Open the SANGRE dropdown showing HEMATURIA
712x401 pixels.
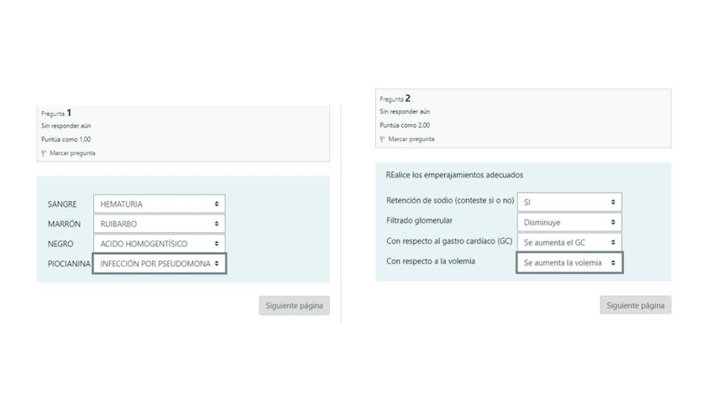(x=159, y=203)
